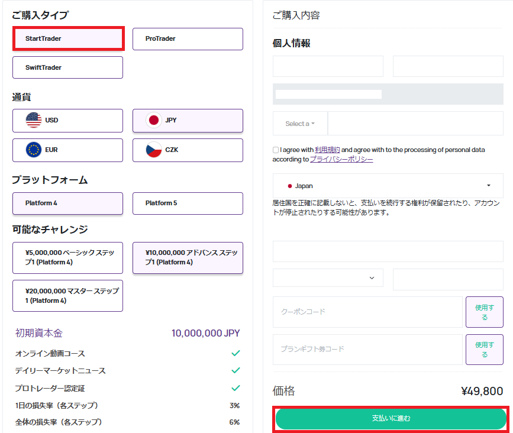Pick USD as the currency
The image size is (513, 433).
[x=67, y=121]
